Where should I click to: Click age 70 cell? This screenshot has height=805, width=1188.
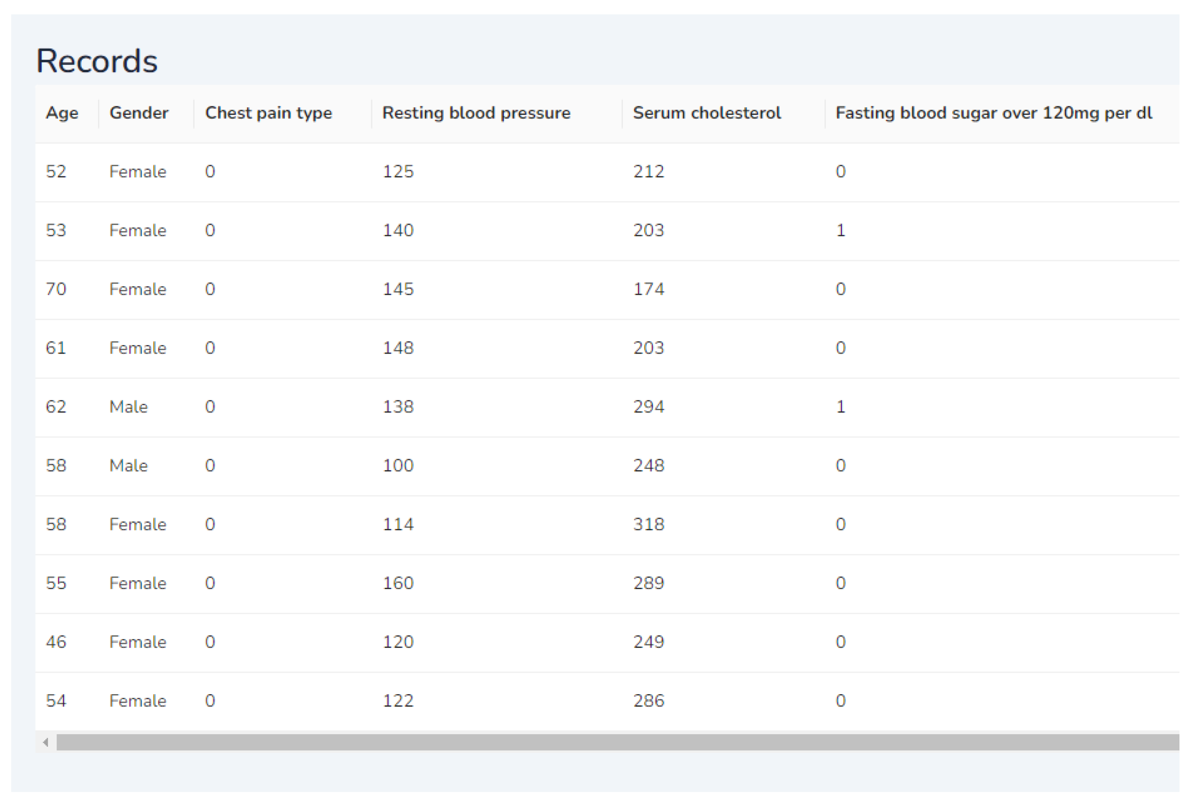56,289
